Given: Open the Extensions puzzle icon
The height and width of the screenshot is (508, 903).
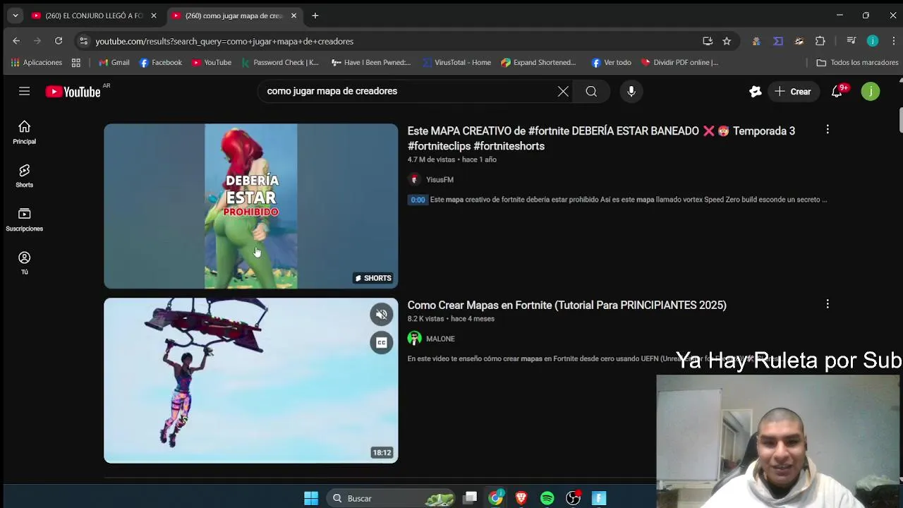Looking at the screenshot, I should pyautogui.click(x=820, y=41).
